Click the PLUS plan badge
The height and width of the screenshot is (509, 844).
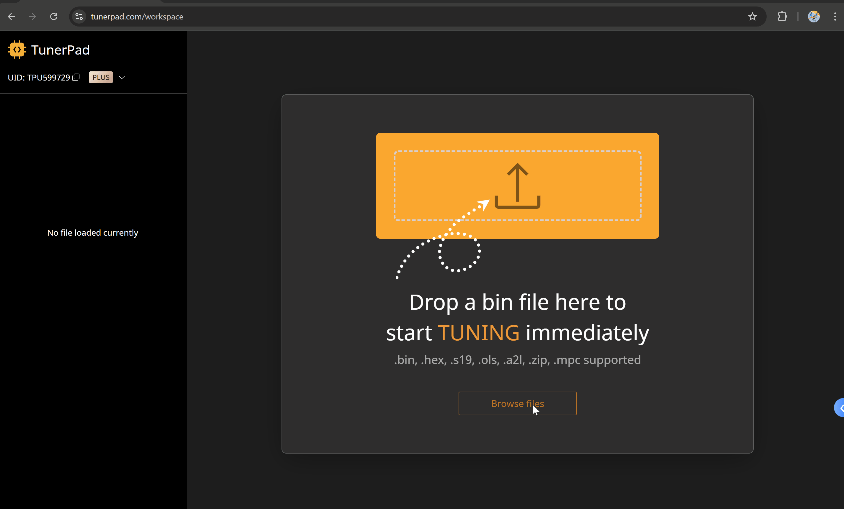[101, 77]
